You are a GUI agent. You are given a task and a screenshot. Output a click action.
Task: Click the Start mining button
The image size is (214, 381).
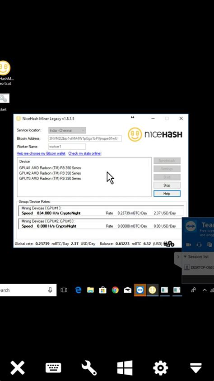167,177
